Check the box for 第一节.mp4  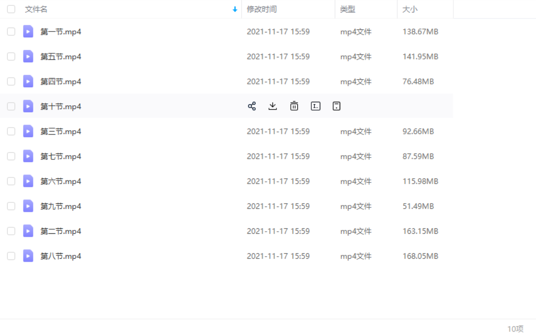11,31
